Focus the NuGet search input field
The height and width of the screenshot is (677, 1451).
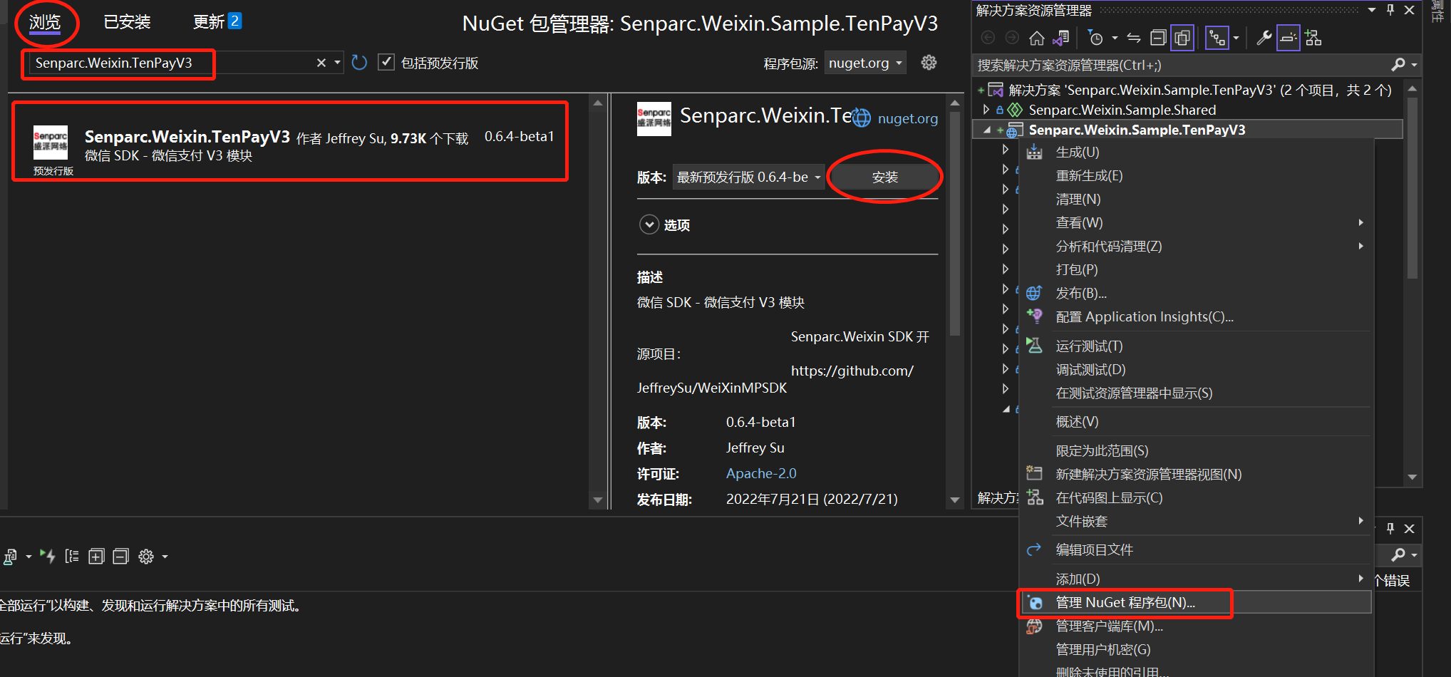point(171,63)
